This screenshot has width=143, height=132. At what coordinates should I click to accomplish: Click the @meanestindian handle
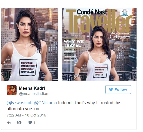point(34,94)
